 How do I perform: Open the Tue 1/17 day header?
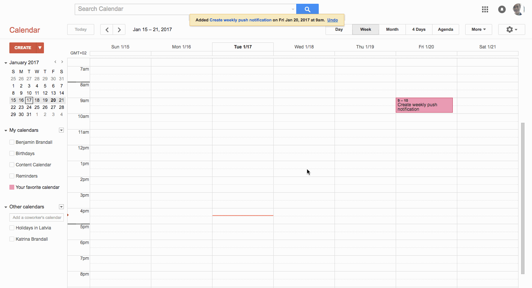click(x=243, y=47)
